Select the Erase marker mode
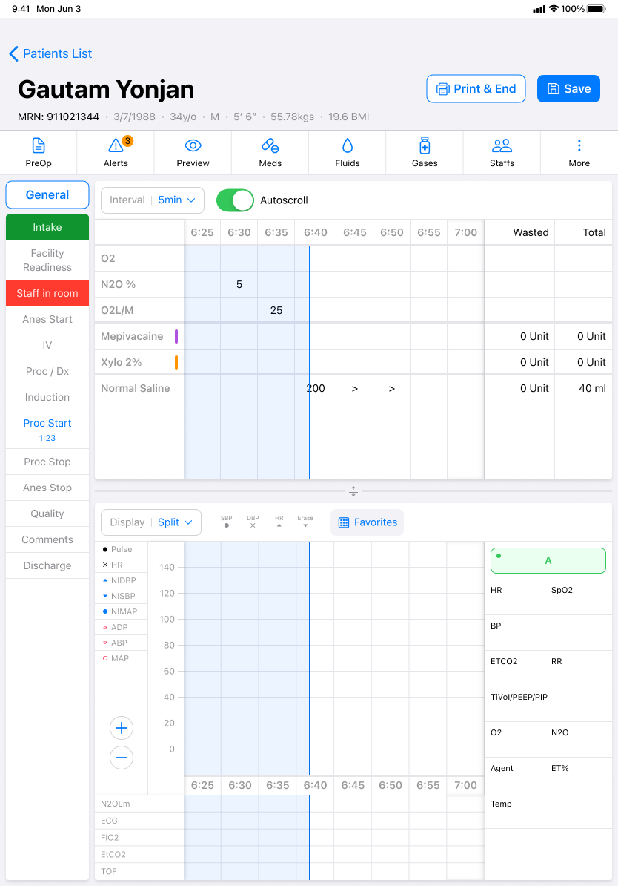 coord(305,522)
